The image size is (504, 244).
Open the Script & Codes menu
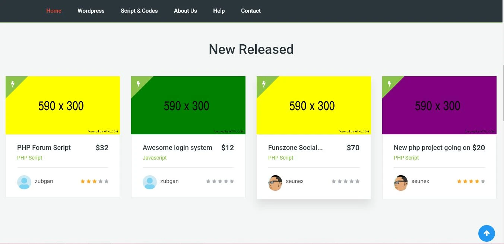139,11
